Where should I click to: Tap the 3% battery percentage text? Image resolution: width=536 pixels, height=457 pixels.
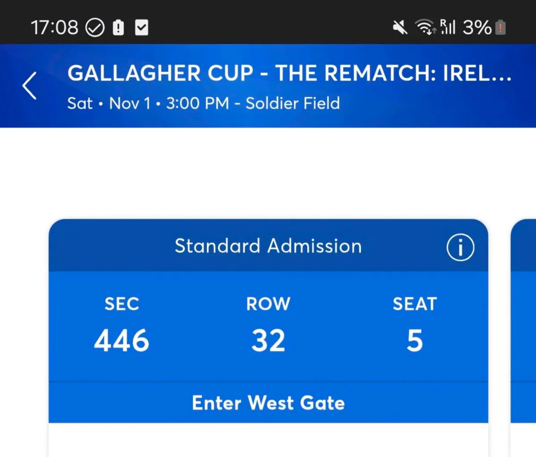tap(477, 28)
